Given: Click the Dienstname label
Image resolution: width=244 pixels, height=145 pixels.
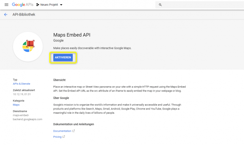Looking at the screenshot, I should coord(20,111).
